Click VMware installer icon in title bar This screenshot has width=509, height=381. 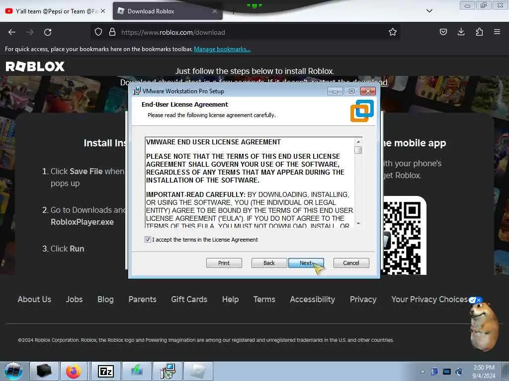click(x=137, y=91)
